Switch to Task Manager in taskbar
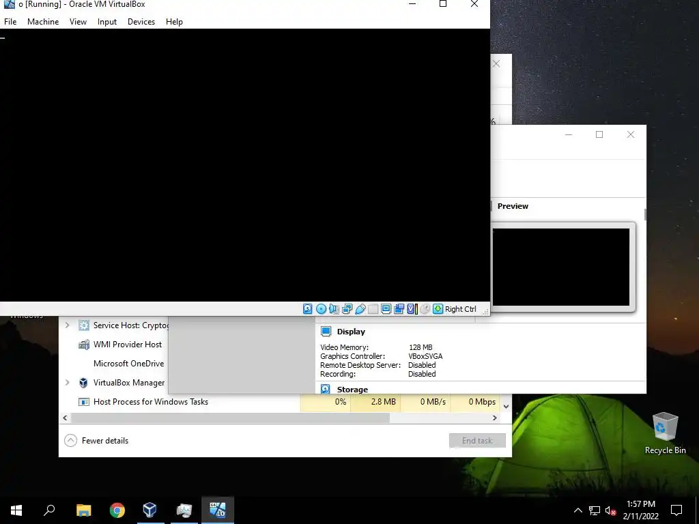This screenshot has height=524, width=699. 184,510
